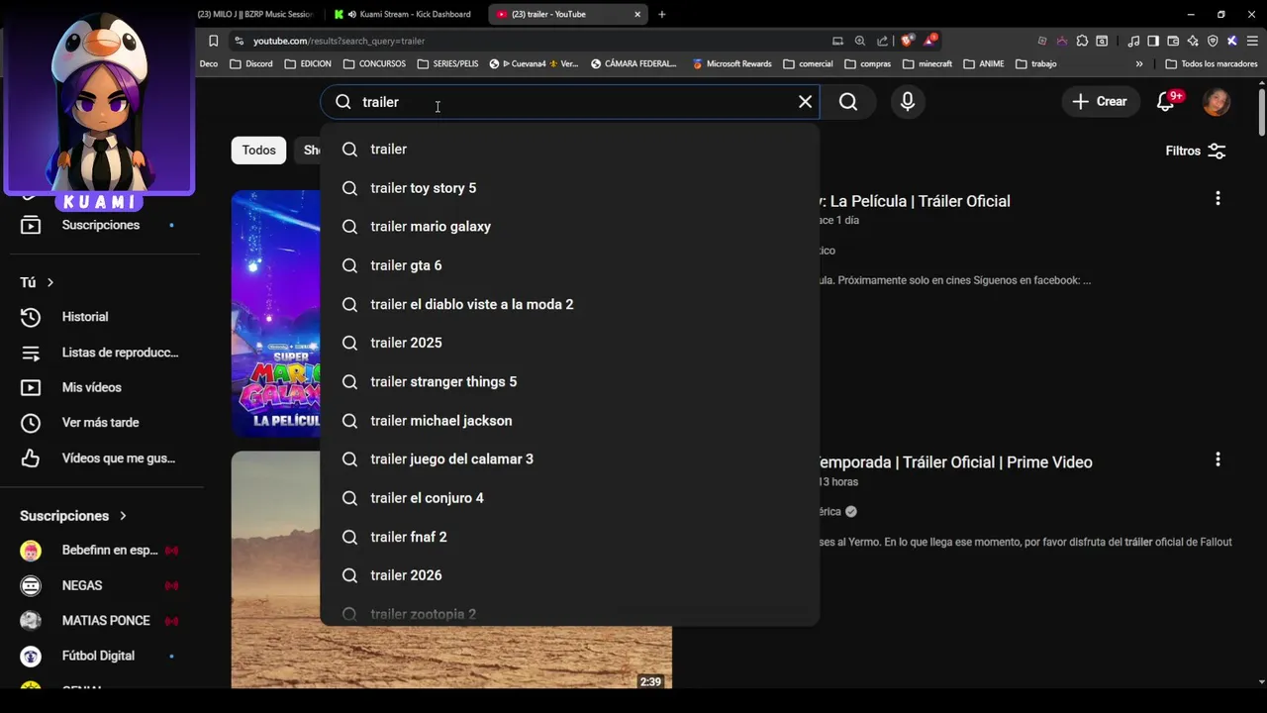Screen dimensions: 1267x713
Task: Open a new browser tab with plus
Action: (x=662, y=14)
